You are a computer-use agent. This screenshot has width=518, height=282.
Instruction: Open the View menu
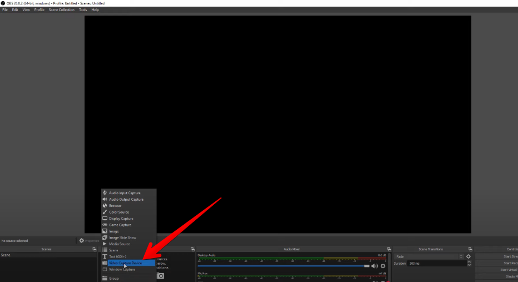26,10
